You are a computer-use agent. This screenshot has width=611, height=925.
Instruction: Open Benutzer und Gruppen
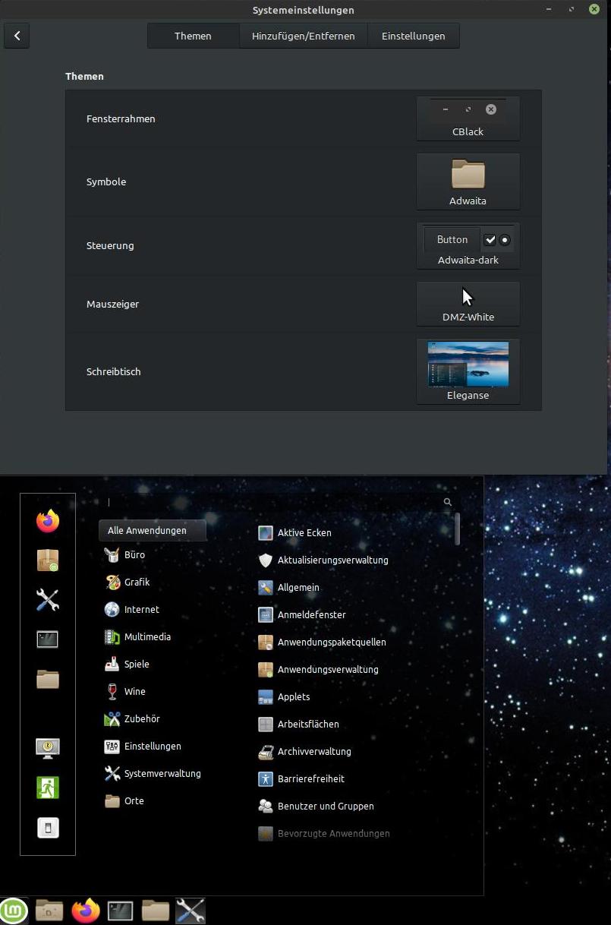coord(316,807)
